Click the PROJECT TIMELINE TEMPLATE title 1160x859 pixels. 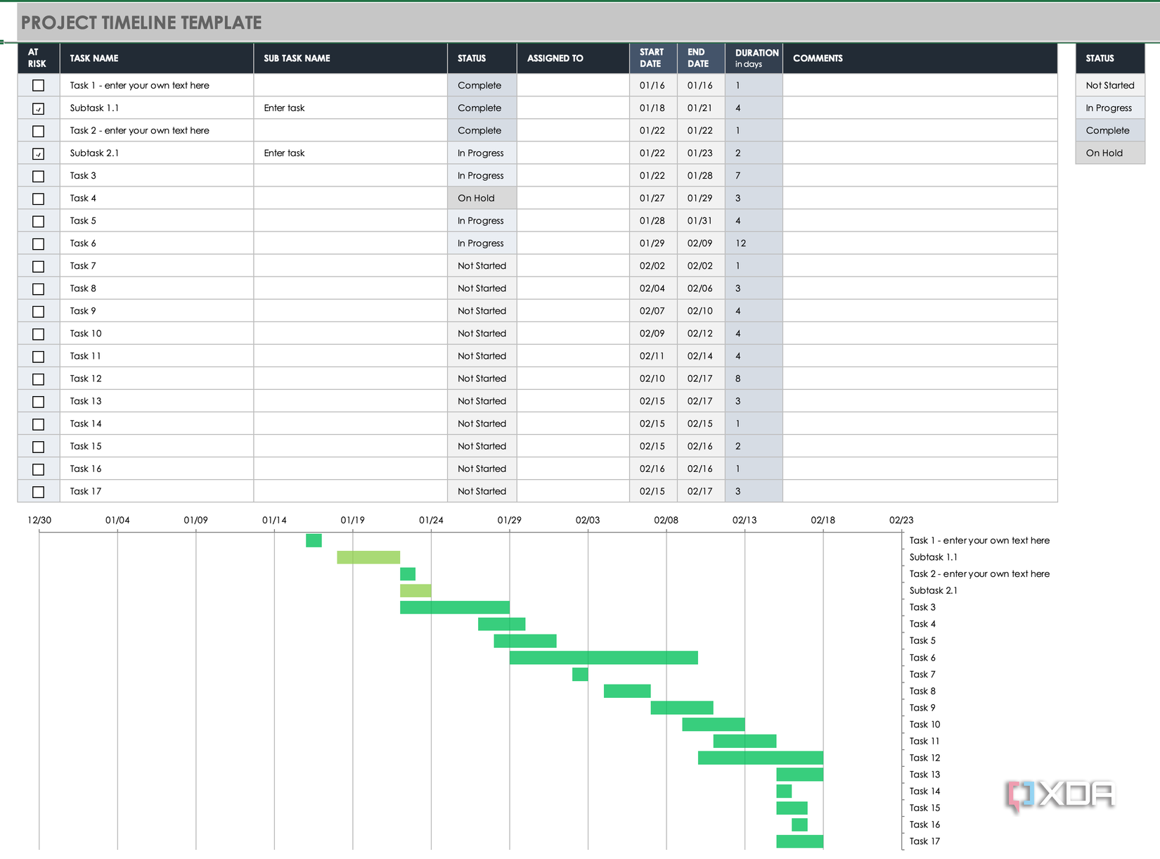140,22
